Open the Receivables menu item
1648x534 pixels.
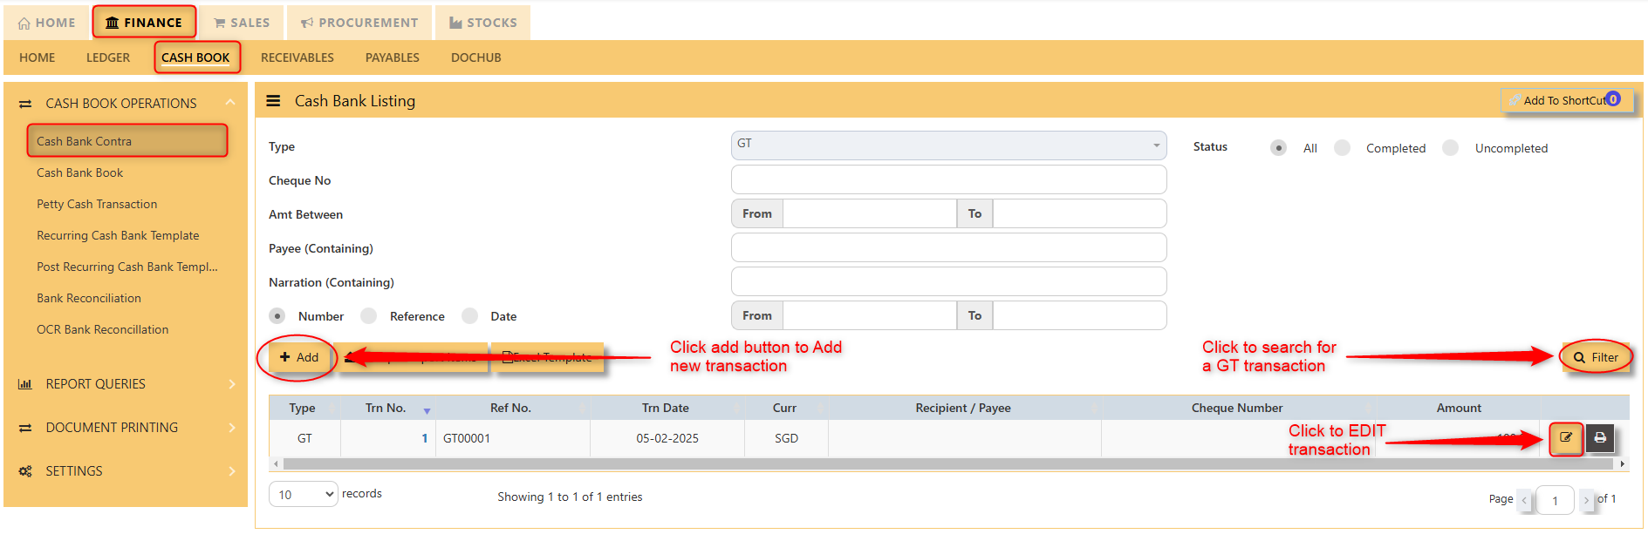point(297,57)
